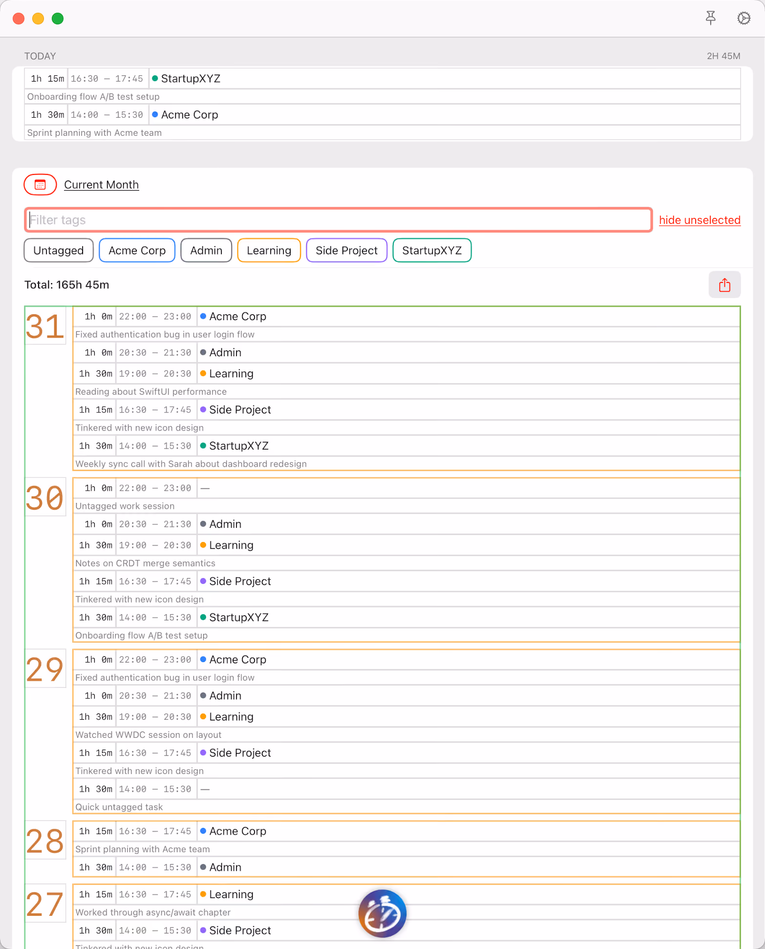Select the day 28 number
This screenshot has width=765, height=949.
[x=45, y=841]
